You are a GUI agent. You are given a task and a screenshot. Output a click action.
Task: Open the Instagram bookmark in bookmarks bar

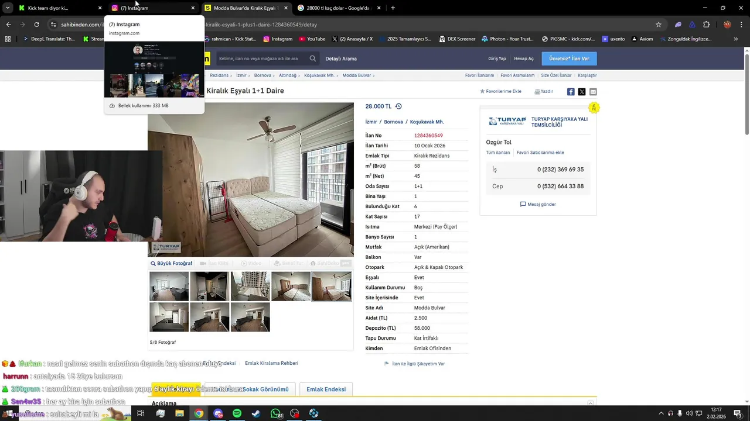point(278,39)
